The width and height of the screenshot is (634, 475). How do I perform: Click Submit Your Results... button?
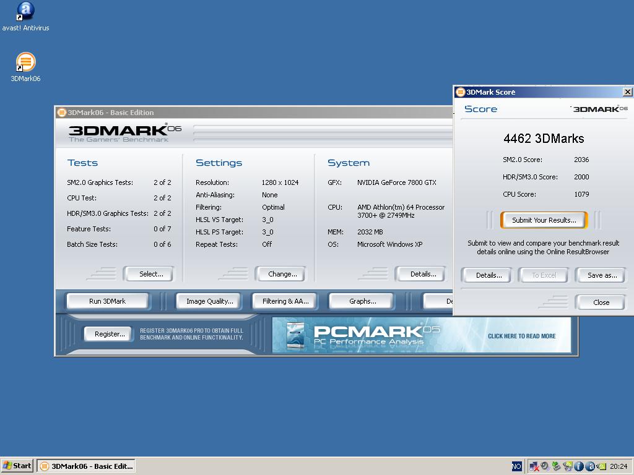point(544,220)
